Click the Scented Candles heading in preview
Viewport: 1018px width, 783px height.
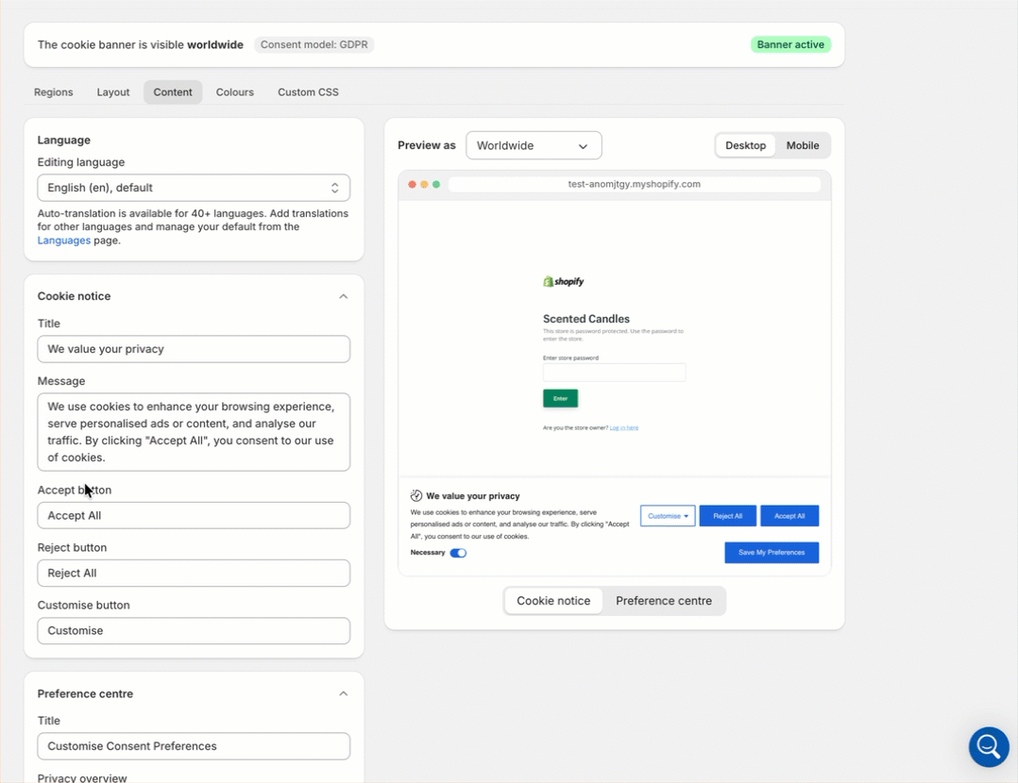586,319
